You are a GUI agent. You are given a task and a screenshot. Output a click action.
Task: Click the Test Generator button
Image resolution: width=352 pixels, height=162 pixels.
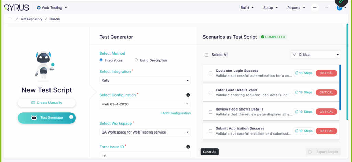tap(47, 118)
